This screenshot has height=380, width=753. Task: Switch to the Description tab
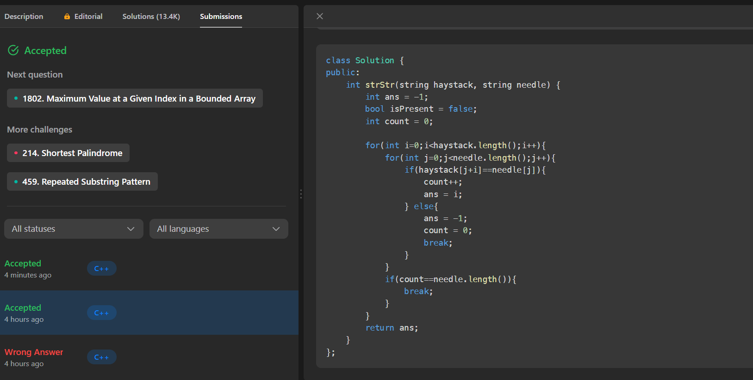coord(24,17)
